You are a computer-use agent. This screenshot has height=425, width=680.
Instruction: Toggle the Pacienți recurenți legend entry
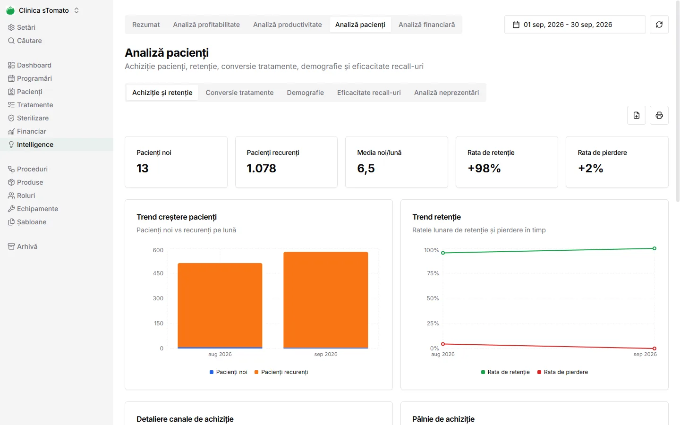click(281, 372)
